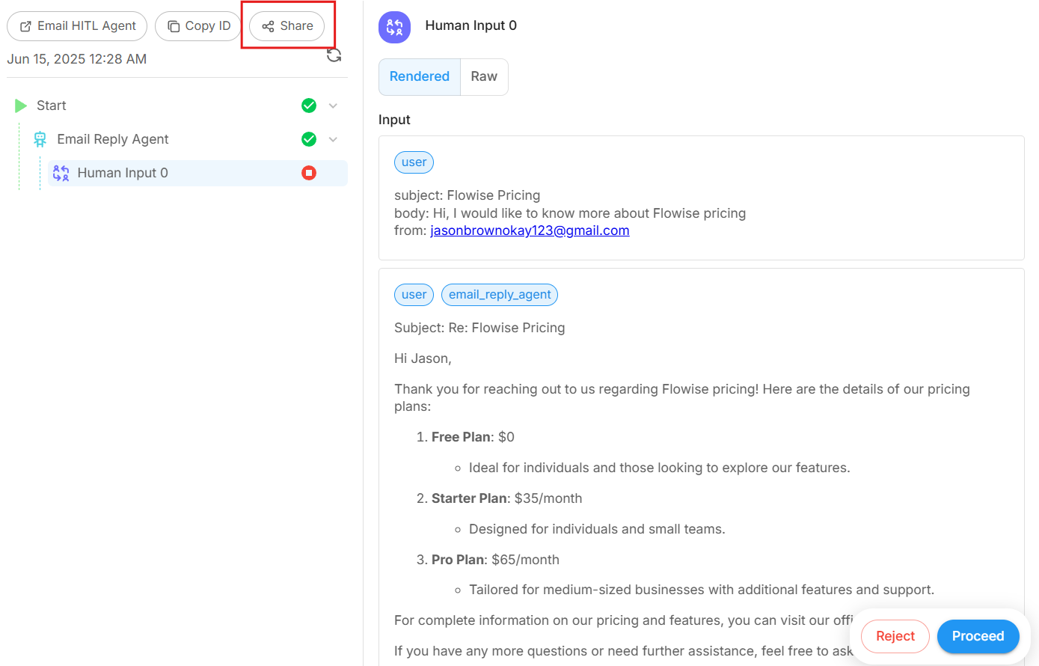Open the Email HITL Agent link button
This screenshot has height=666, width=1039.
pos(78,26)
